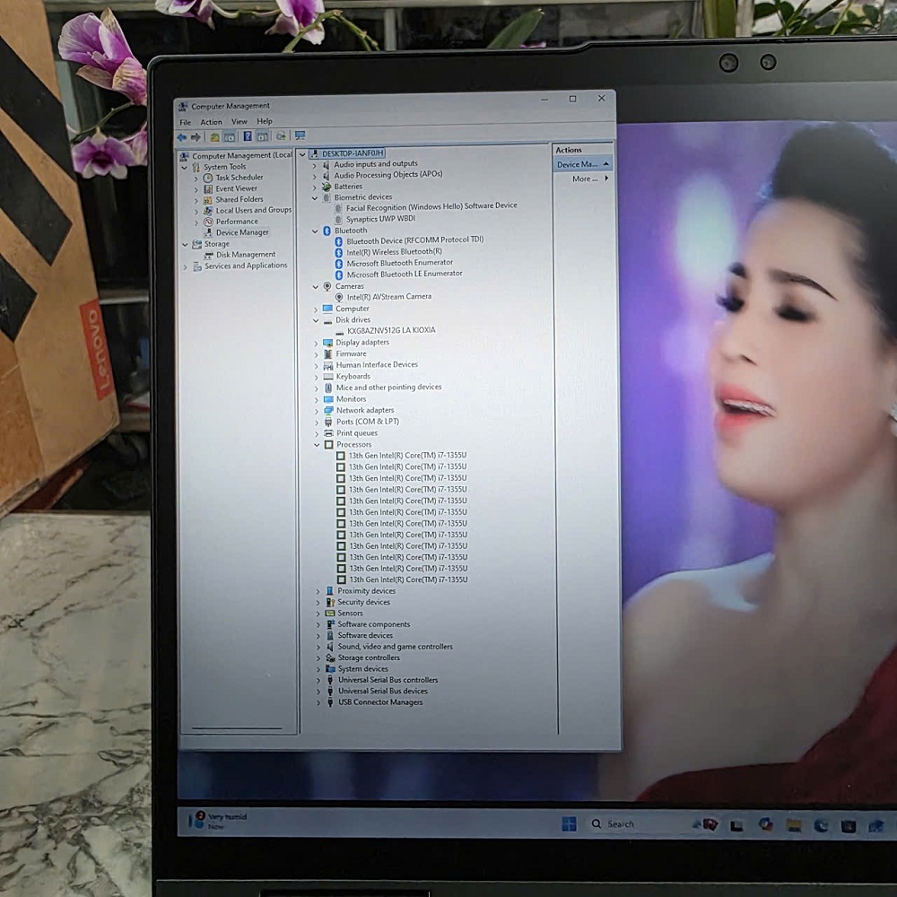
Task: Collapse the Processors category
Action: tap(317, 445)
